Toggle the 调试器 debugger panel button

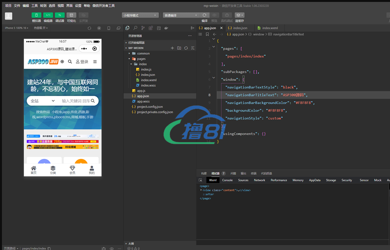59,15
